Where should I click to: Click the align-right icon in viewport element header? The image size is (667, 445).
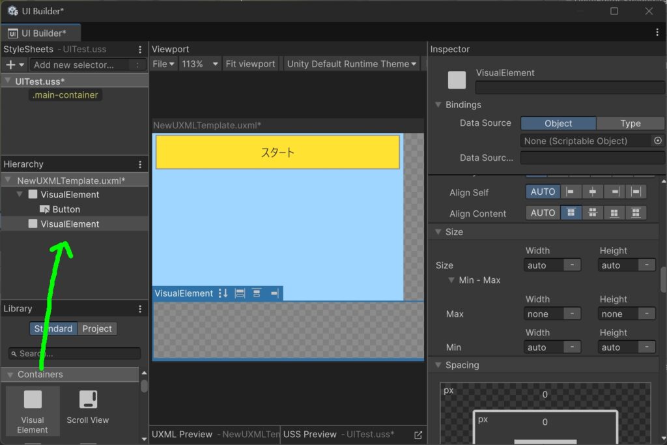[x=274, y=293]
